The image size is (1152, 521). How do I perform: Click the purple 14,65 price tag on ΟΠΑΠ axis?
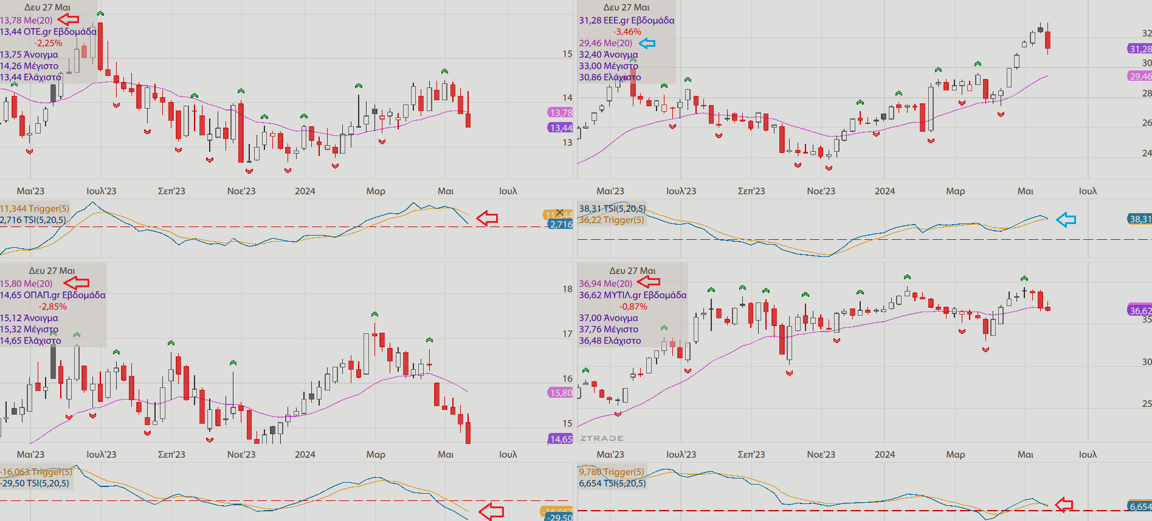pyautogui.click(x=560, y=439)
